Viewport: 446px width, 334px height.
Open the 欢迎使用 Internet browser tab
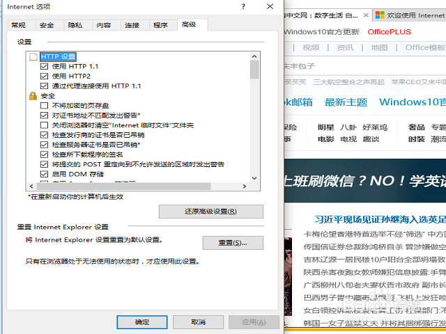(410, 15)
